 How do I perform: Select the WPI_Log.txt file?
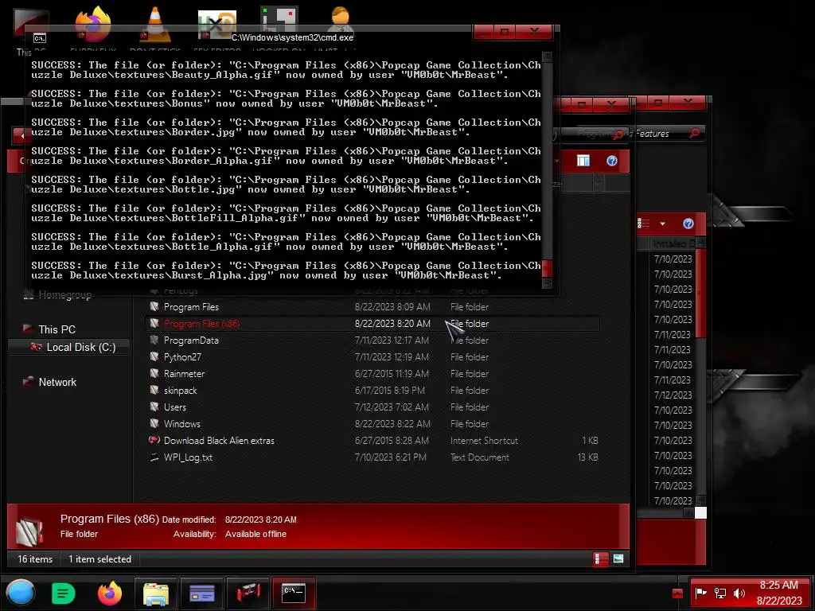pyautogui.click(x=372, y=457)
